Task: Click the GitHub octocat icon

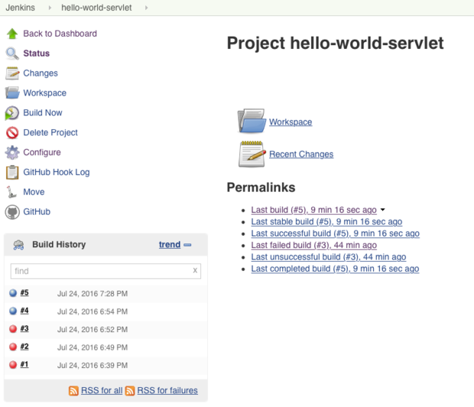Action: pos(12,212)
